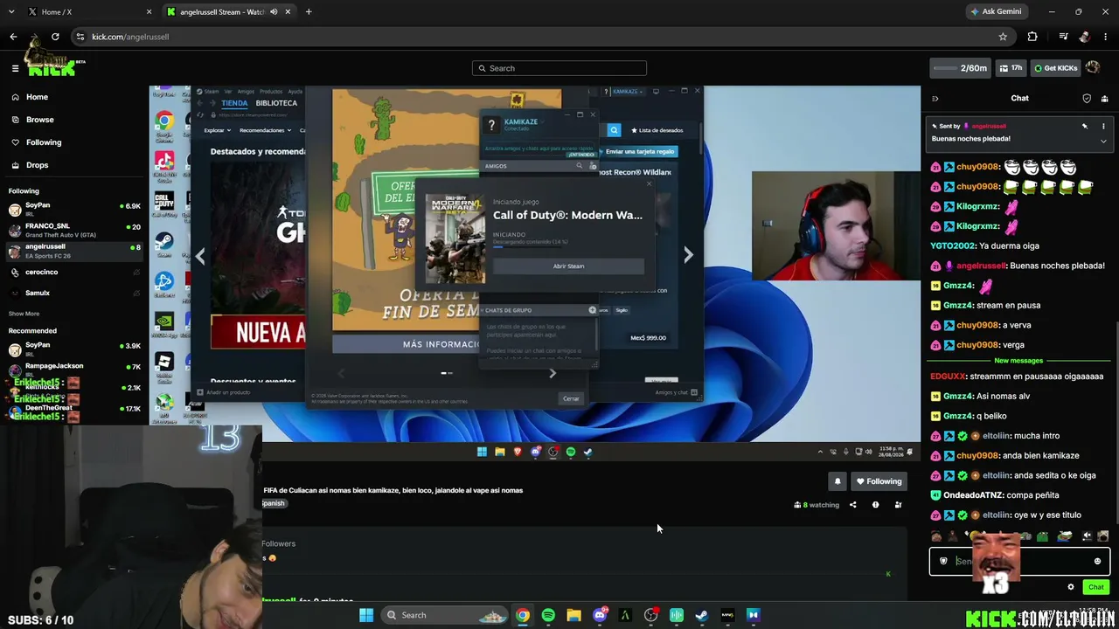Gift subs using icon beside report
1119x629 pixels.
click(898, 505)
